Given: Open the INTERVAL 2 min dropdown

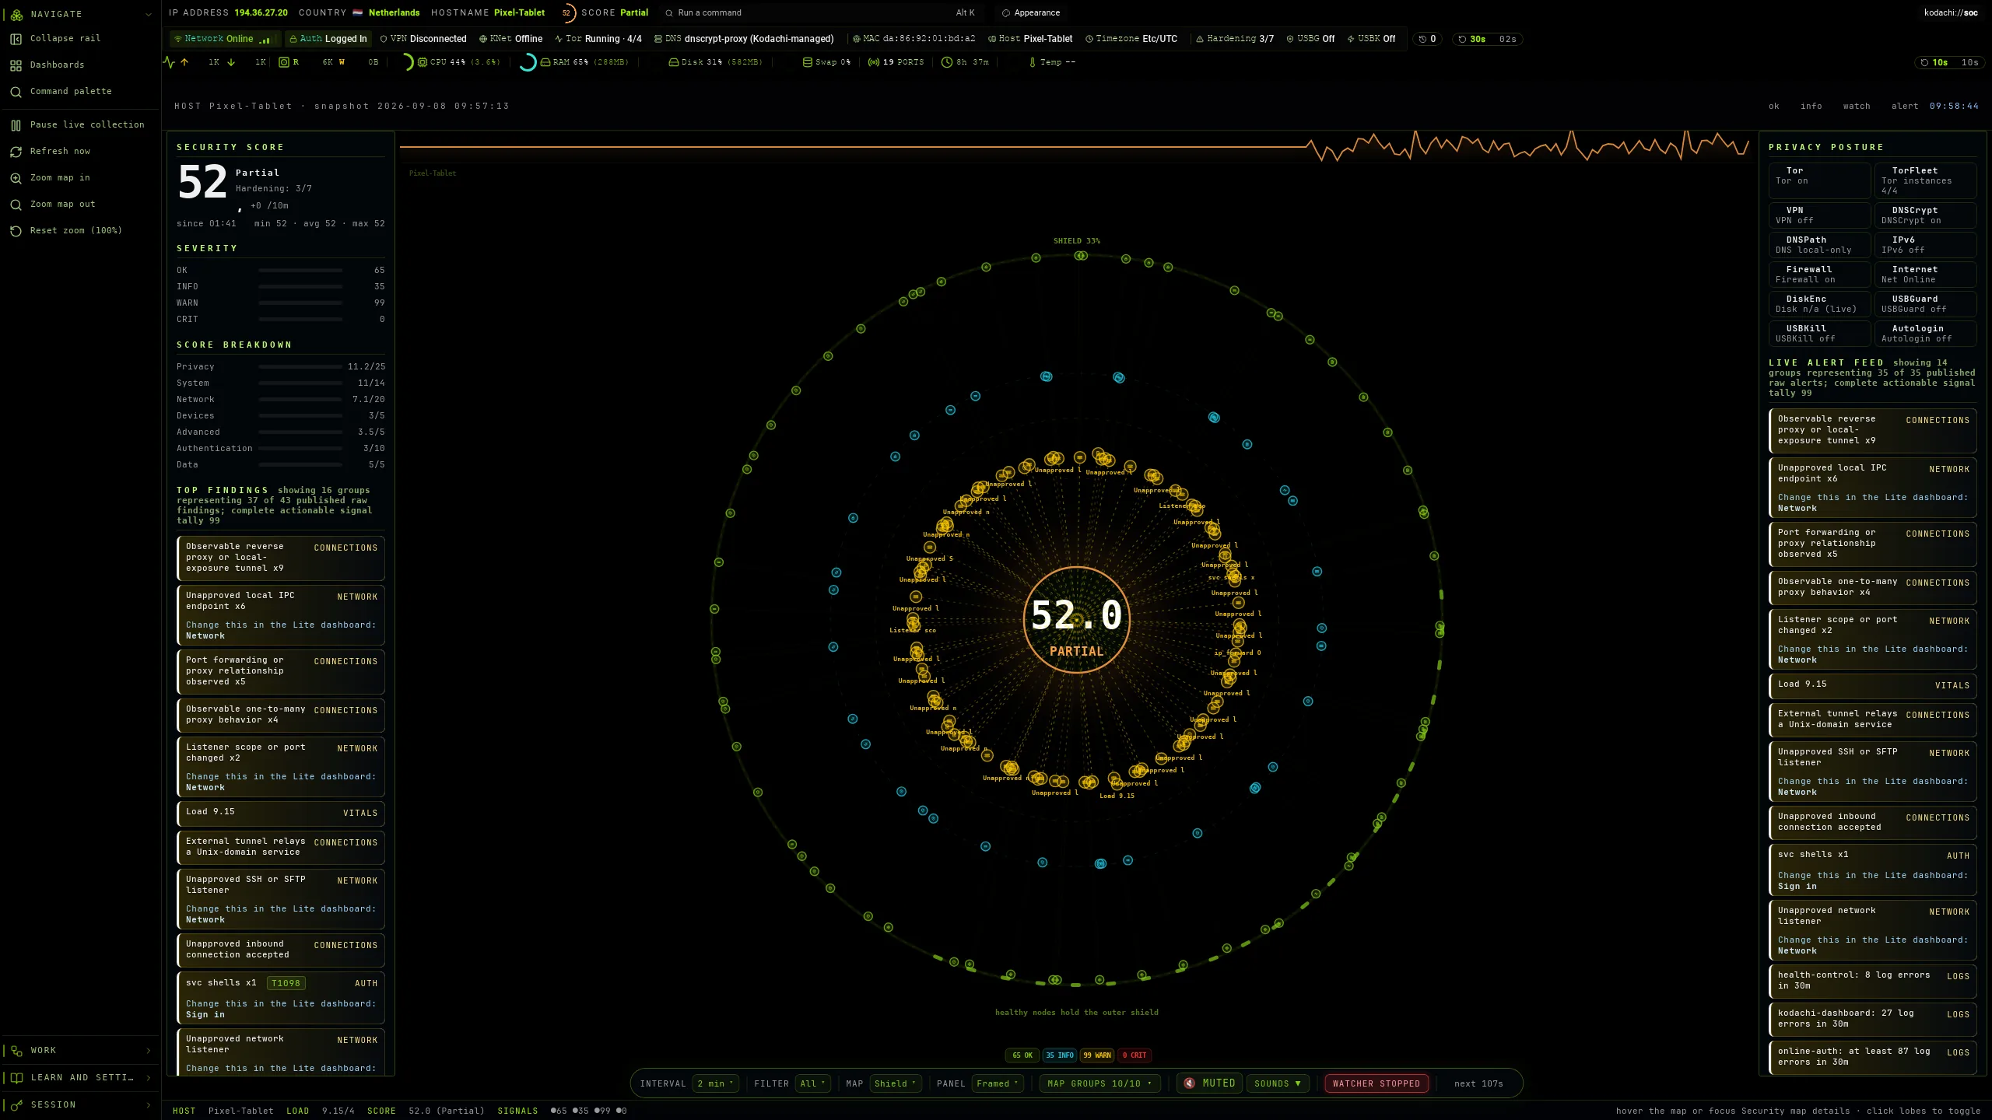Looking at the screenshot, I should [715, 1083].
